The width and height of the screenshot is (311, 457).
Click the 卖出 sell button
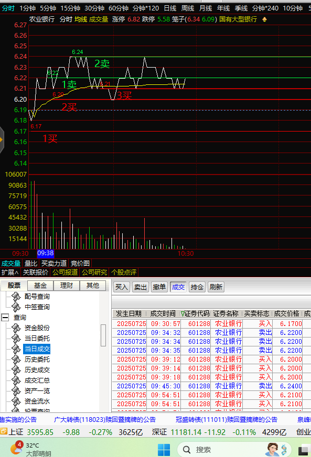(141, 287)
